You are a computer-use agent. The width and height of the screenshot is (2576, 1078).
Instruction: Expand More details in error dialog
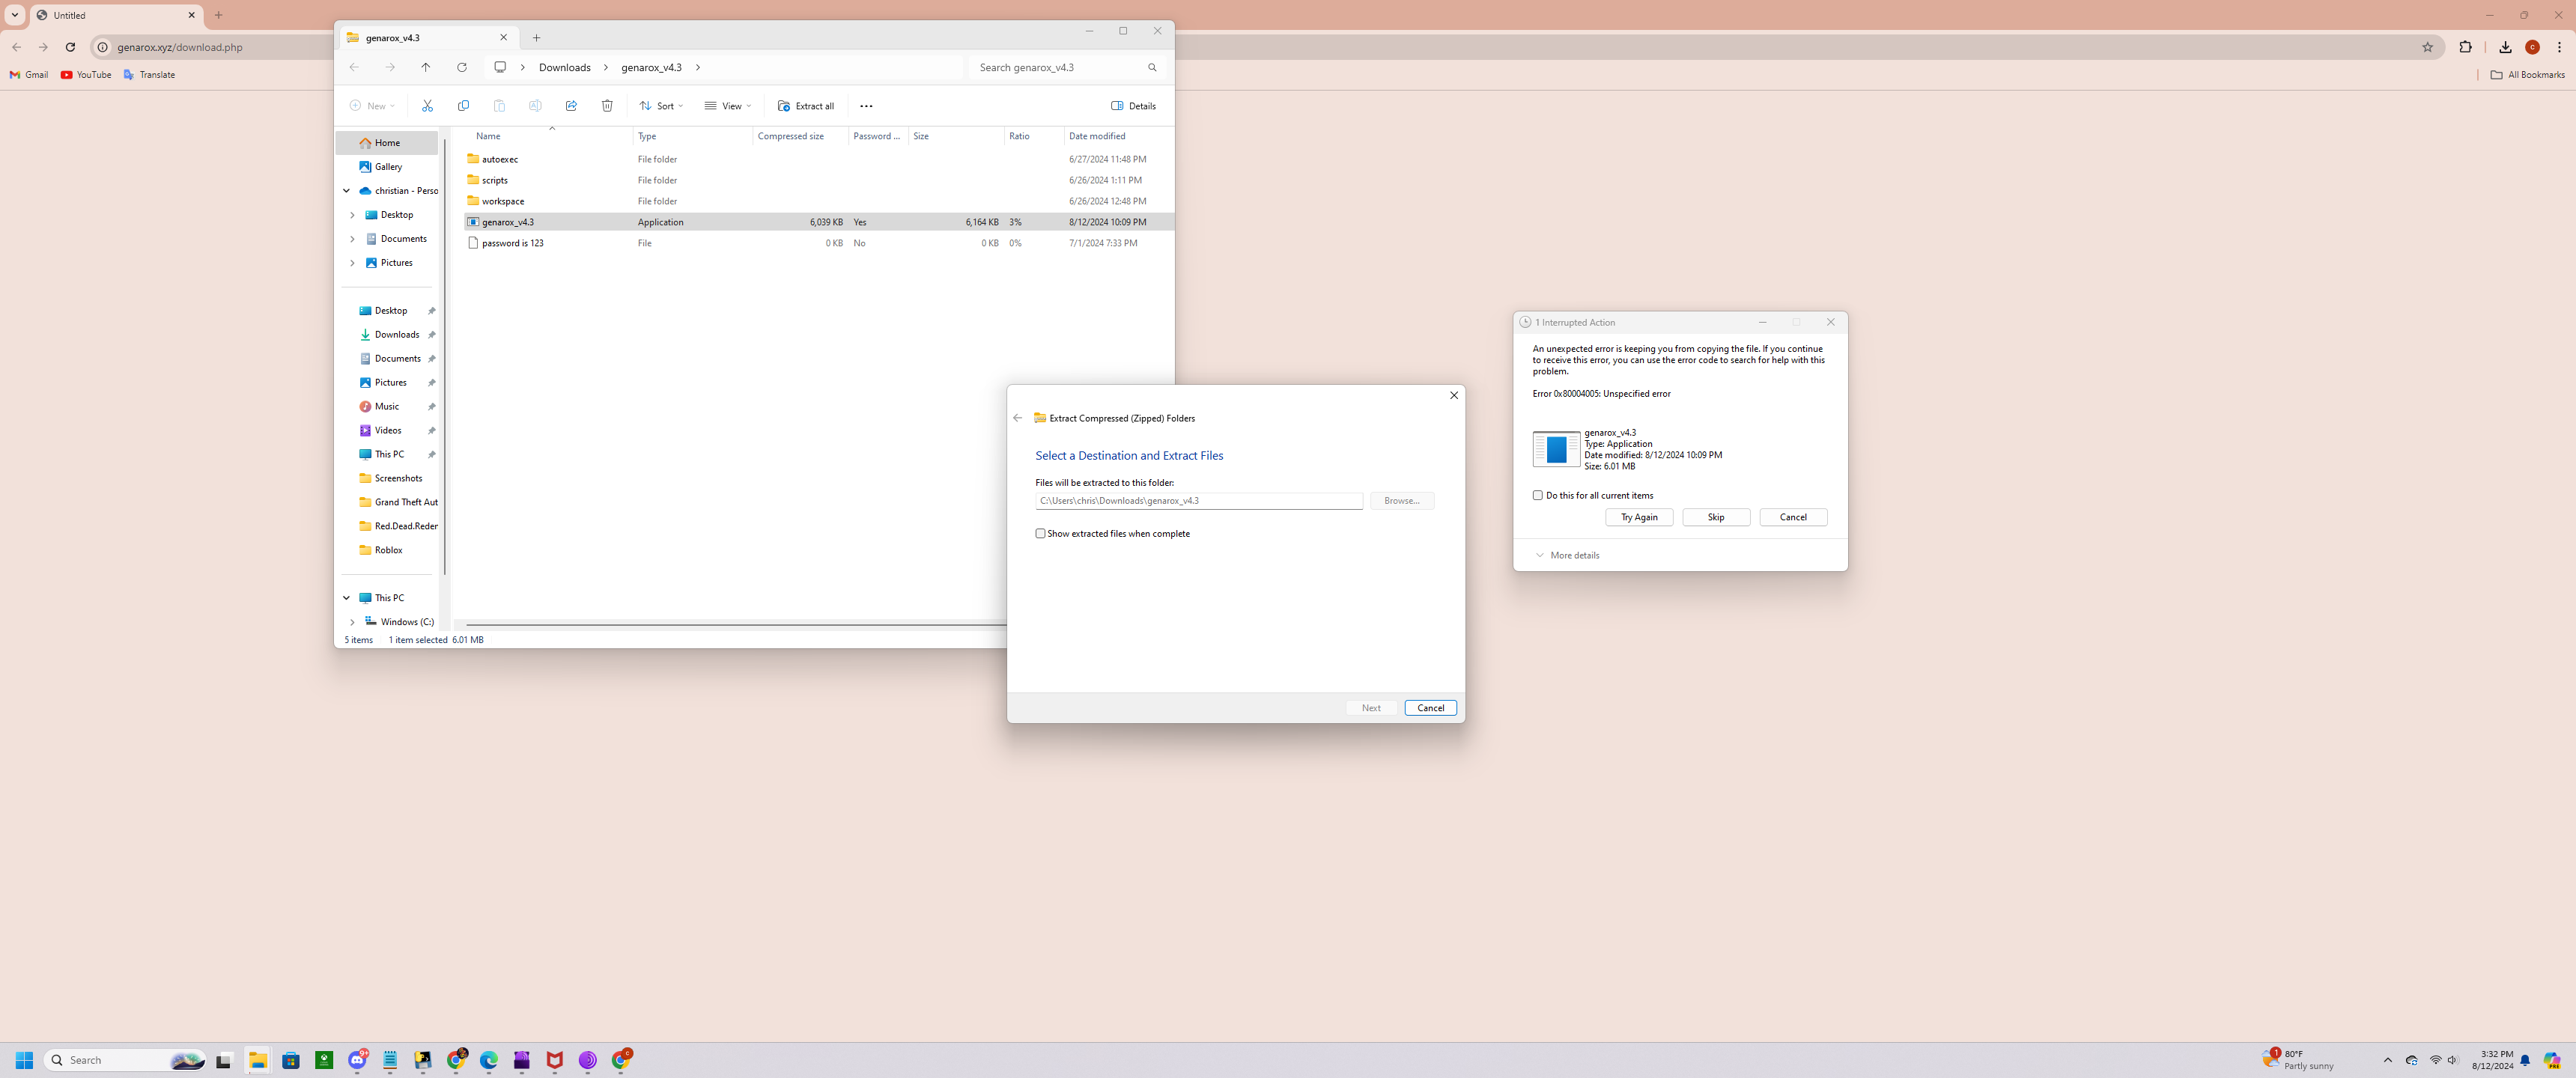(1567, 555)
